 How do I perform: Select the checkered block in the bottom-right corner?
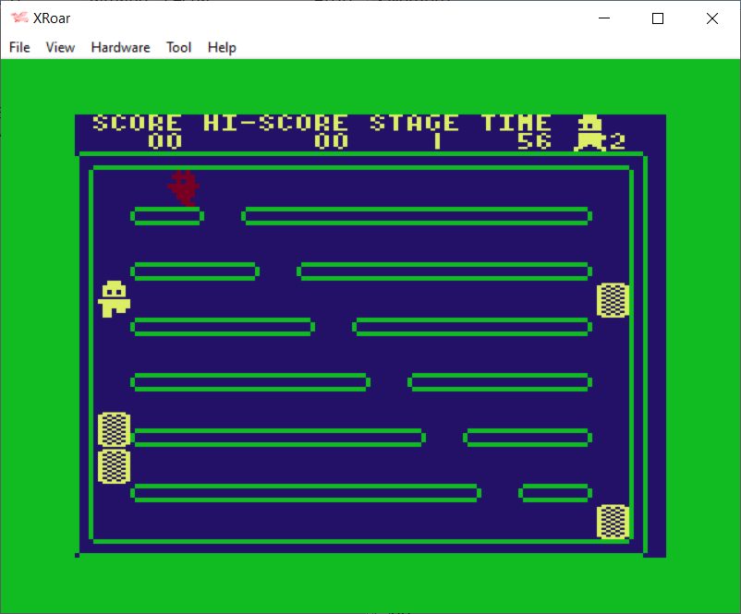click(x=613, y=522)
